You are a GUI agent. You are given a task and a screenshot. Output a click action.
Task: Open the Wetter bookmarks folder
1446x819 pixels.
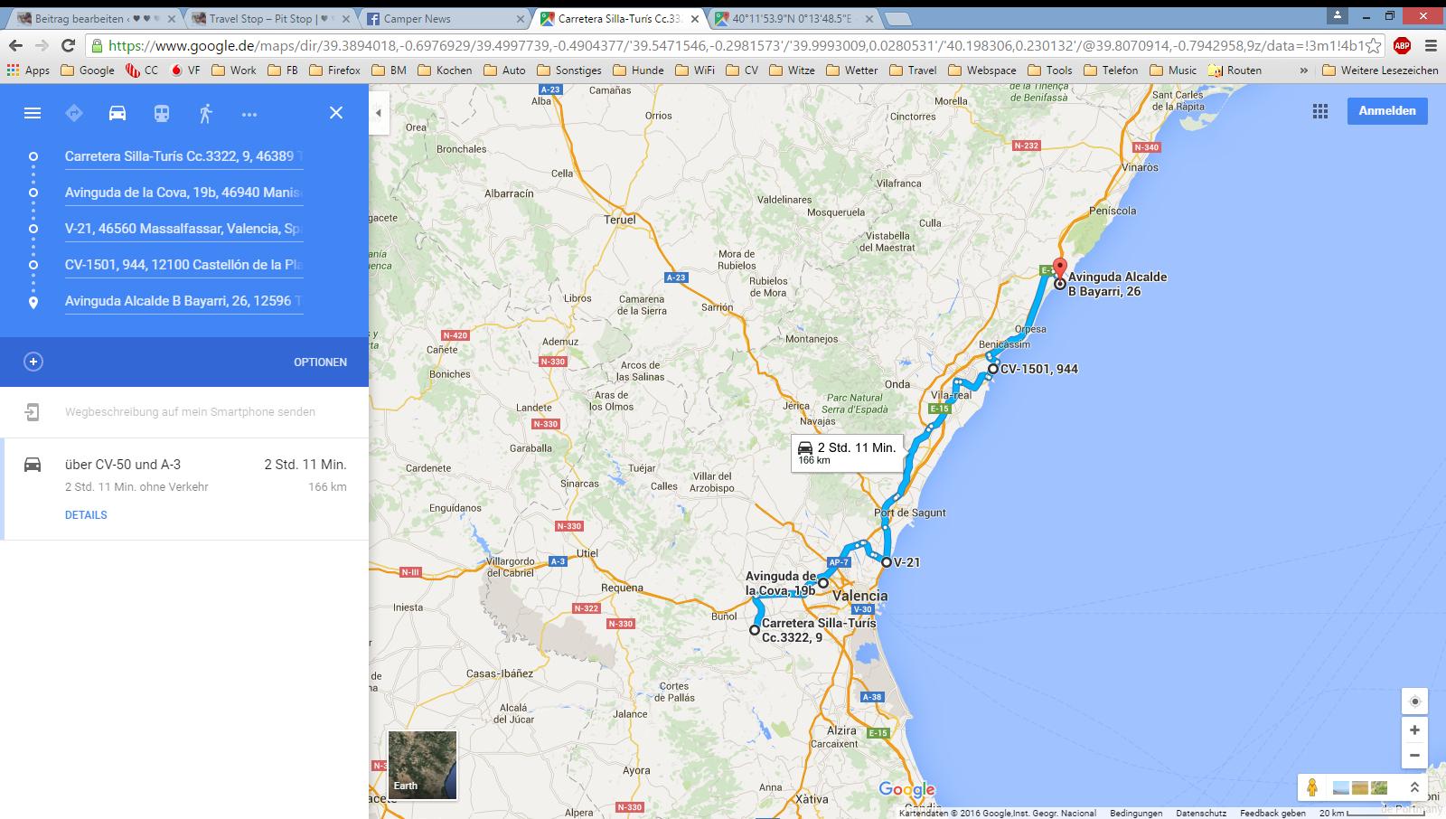[x=851, y=70]
